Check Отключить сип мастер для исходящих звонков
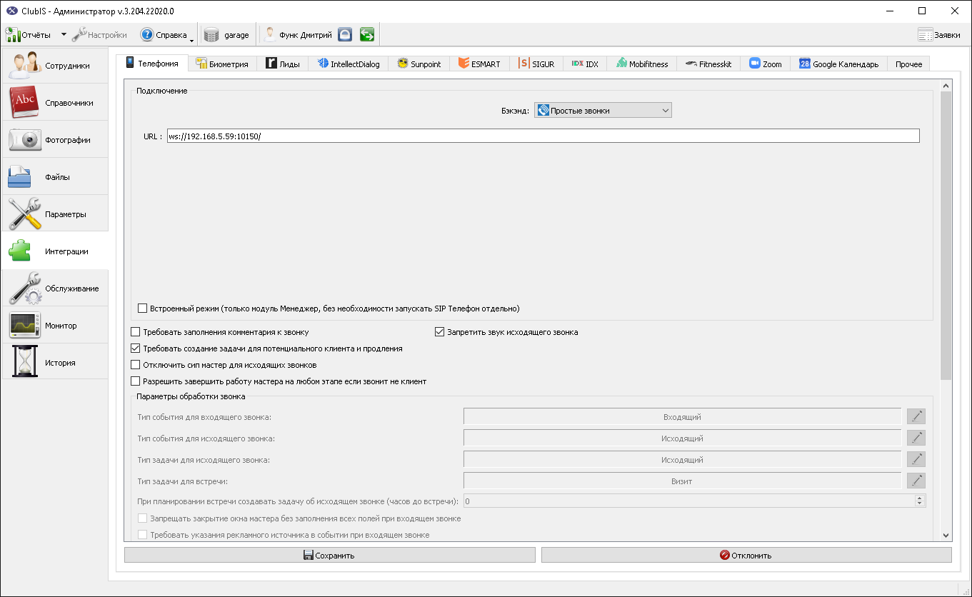Viewport: 972px width, 597px height. tap(136, 365)
